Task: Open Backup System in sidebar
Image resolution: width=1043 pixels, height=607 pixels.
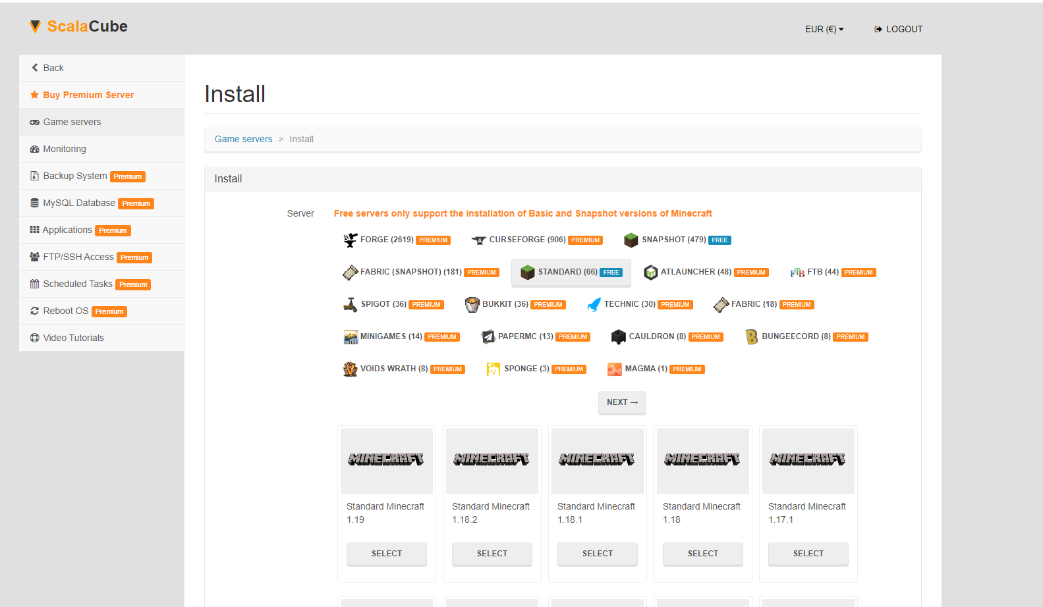Action: [x=101, y=176]
